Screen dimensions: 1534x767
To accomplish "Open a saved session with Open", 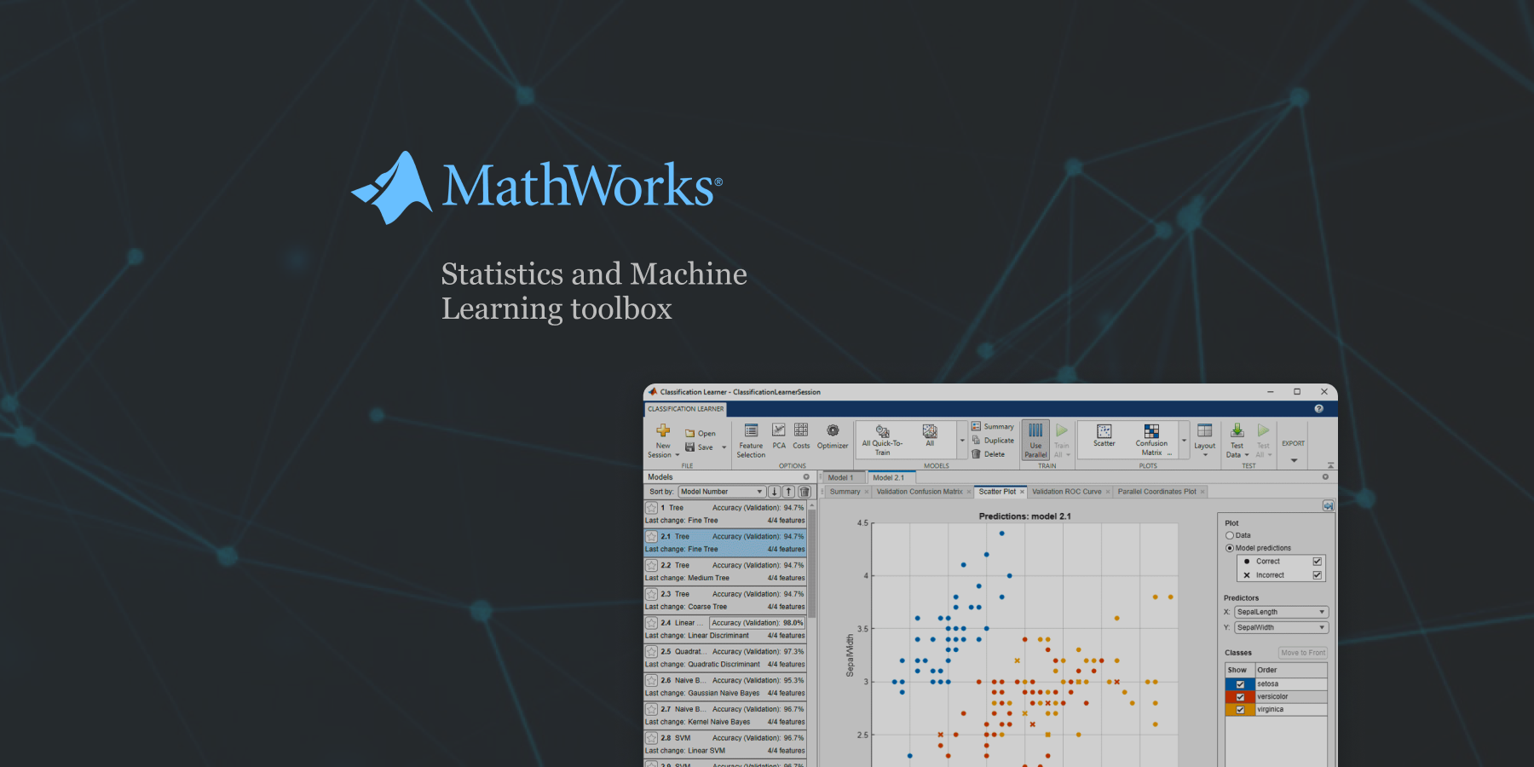I will [701, 434].
